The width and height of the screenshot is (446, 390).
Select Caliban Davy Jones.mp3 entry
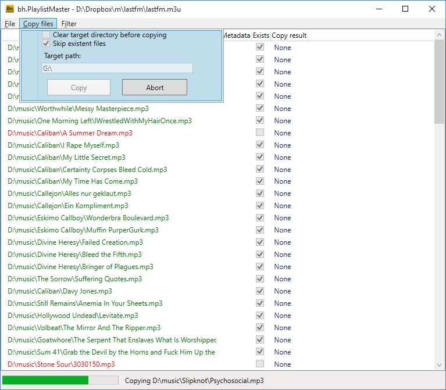click(x=60, y=291)
